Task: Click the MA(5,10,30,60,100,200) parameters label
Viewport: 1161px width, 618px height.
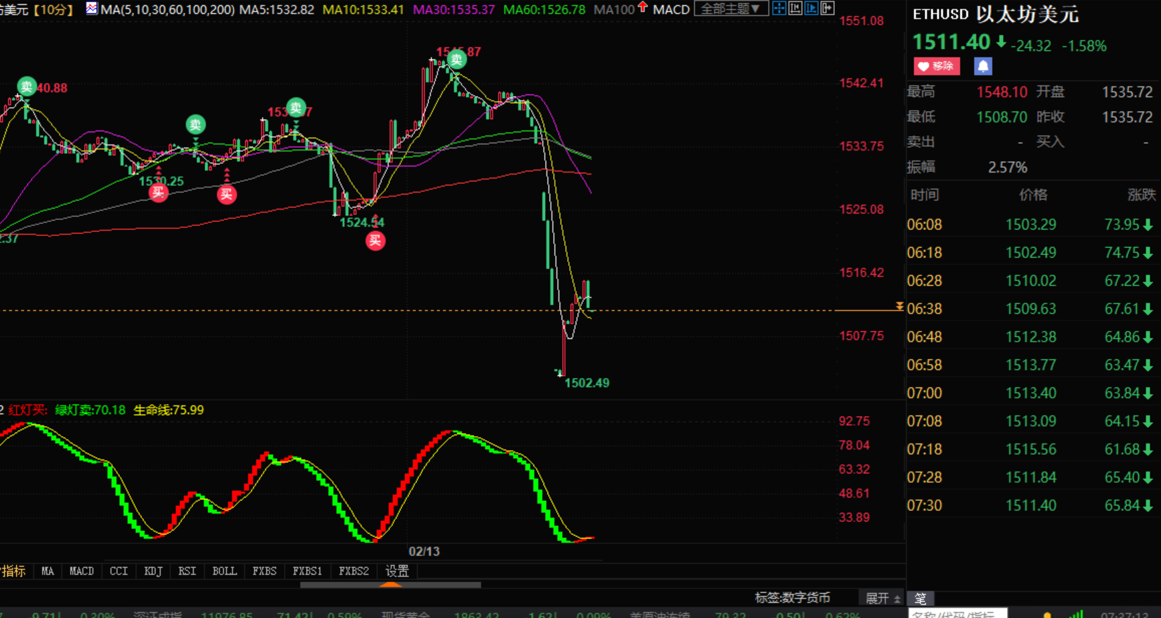Action: 167,9
